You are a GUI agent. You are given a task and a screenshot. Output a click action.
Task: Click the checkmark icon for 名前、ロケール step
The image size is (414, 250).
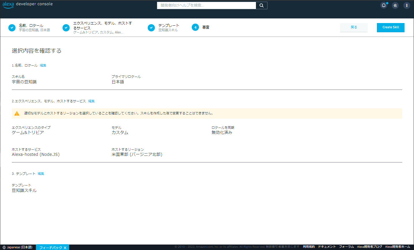click(12, 28)
